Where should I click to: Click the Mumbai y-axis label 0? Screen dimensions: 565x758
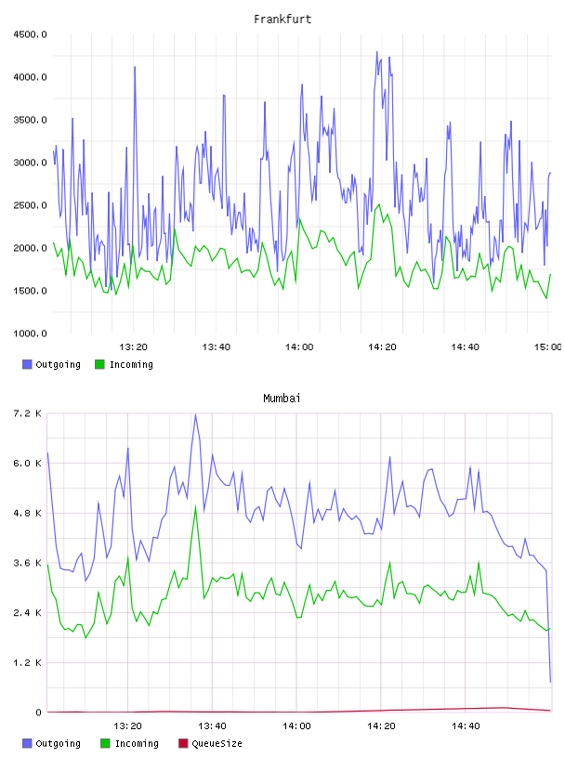(38, 712)
